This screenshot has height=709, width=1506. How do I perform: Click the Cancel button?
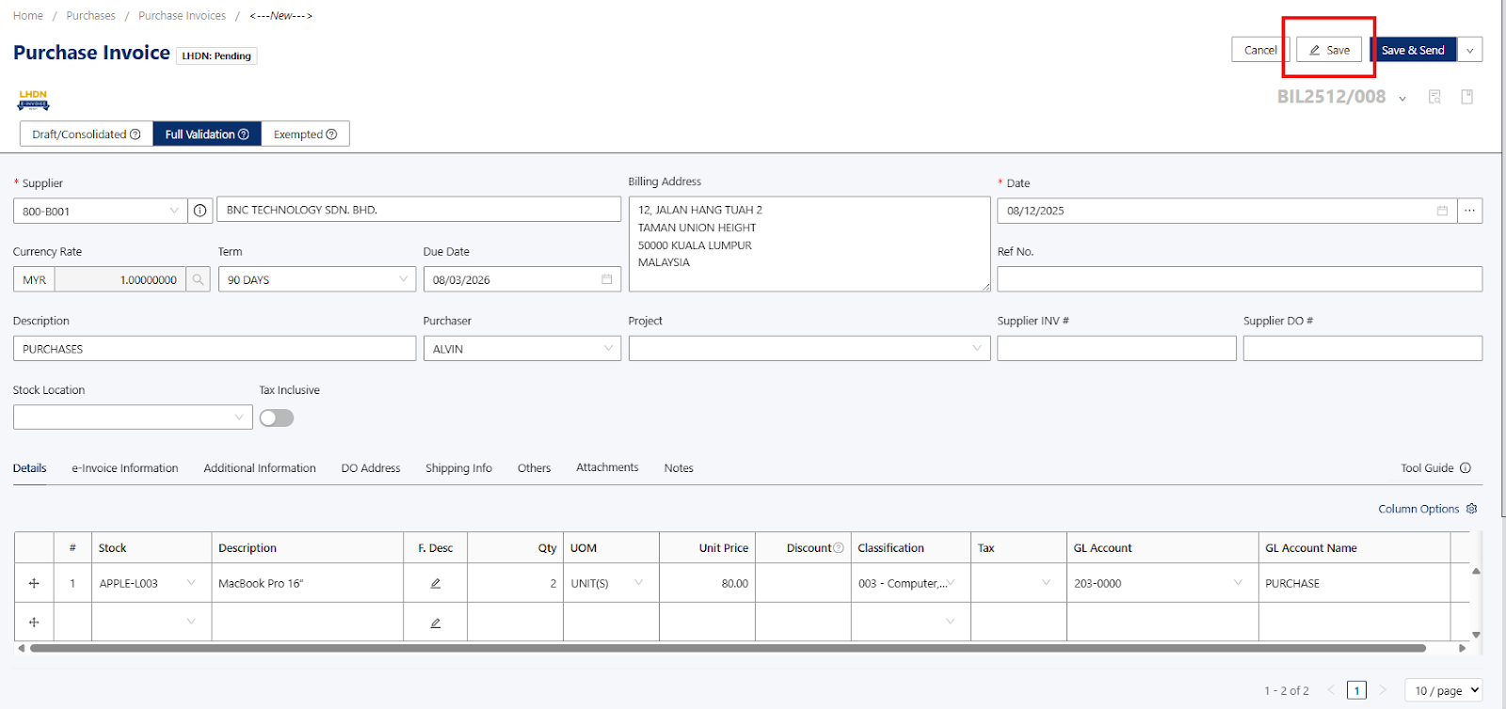[1259, 51]
